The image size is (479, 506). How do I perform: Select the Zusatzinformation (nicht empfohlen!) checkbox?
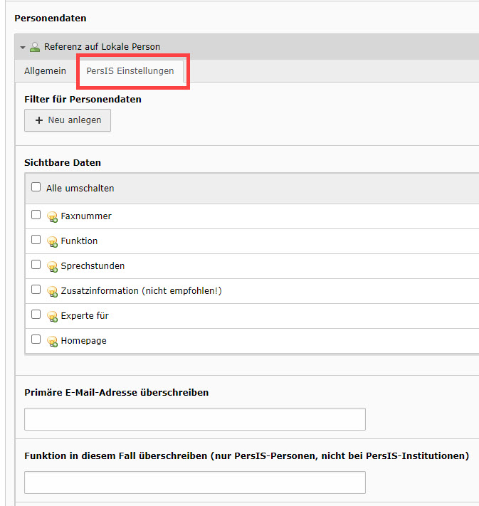click(x=36, y=290)
